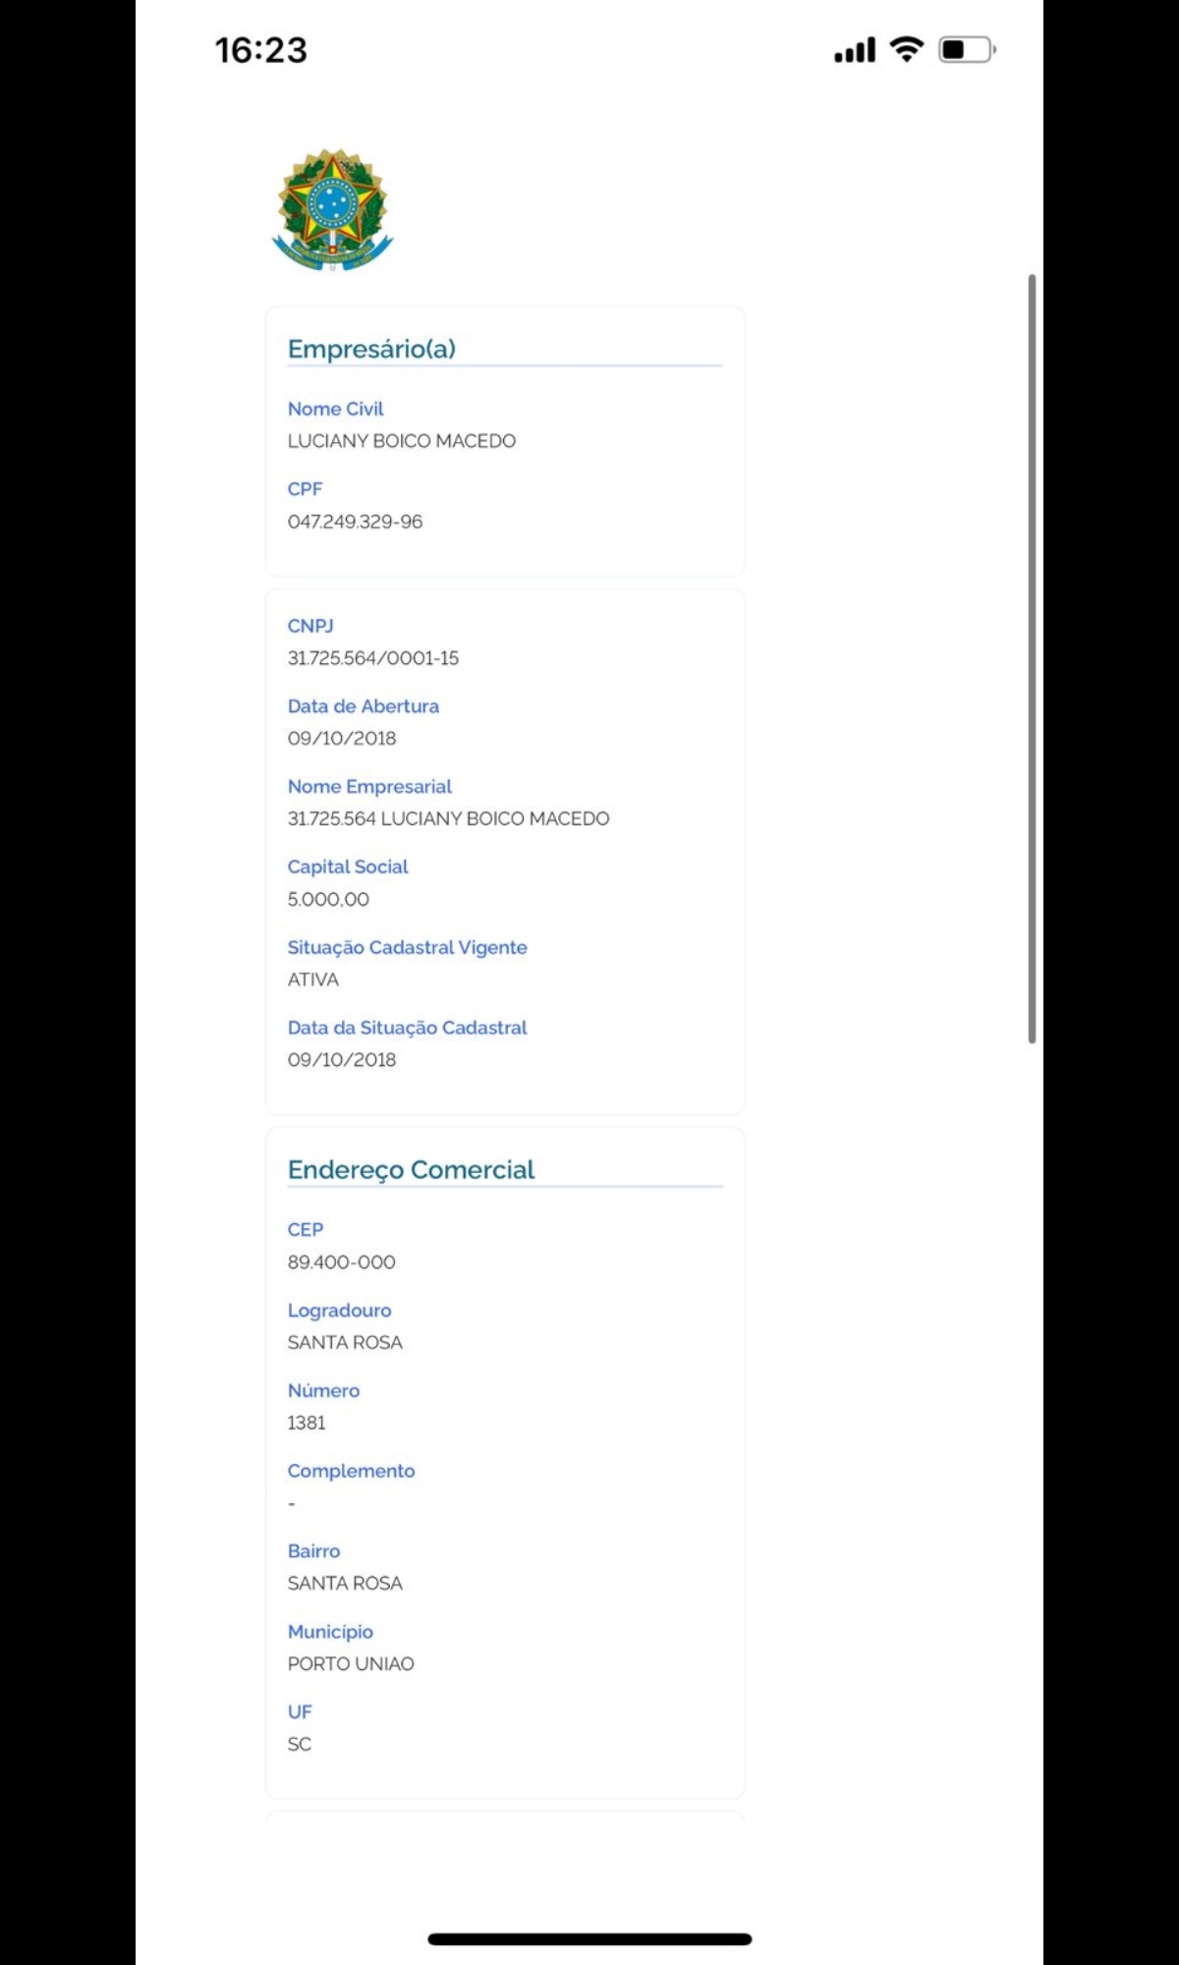Click the Capital Social value 5.000,00
The image size is (1179, 1965).
point(328,899)
